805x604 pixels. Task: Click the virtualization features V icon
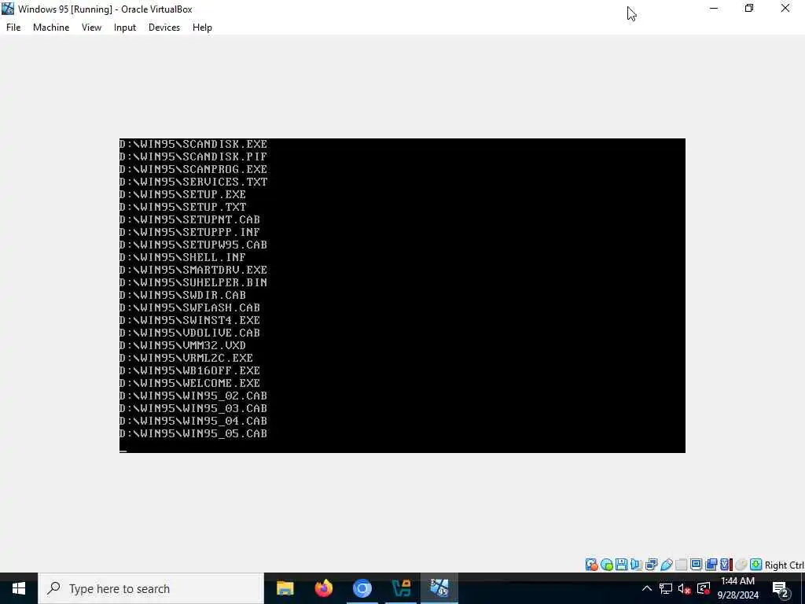(x=726, y=565)
